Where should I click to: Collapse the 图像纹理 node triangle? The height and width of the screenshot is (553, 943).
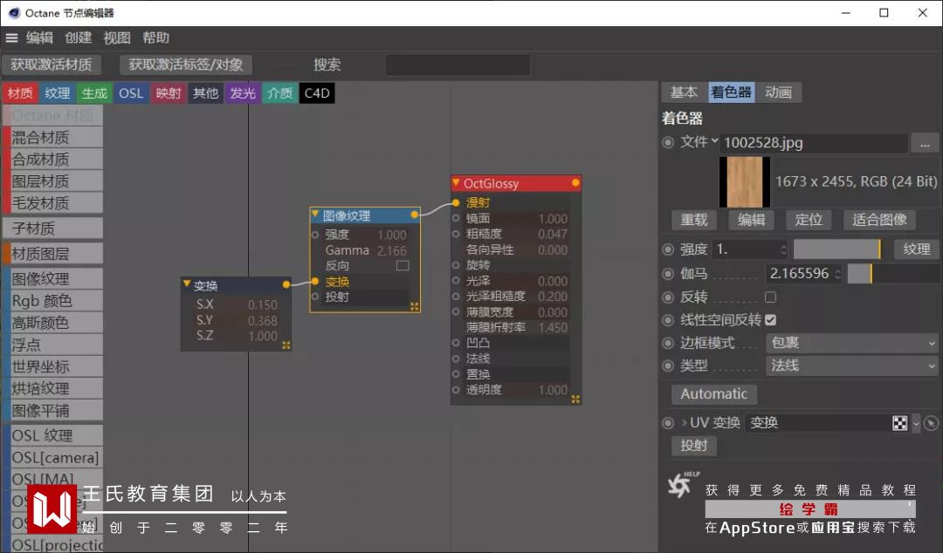pyautogui.click(x=315, y=214)
